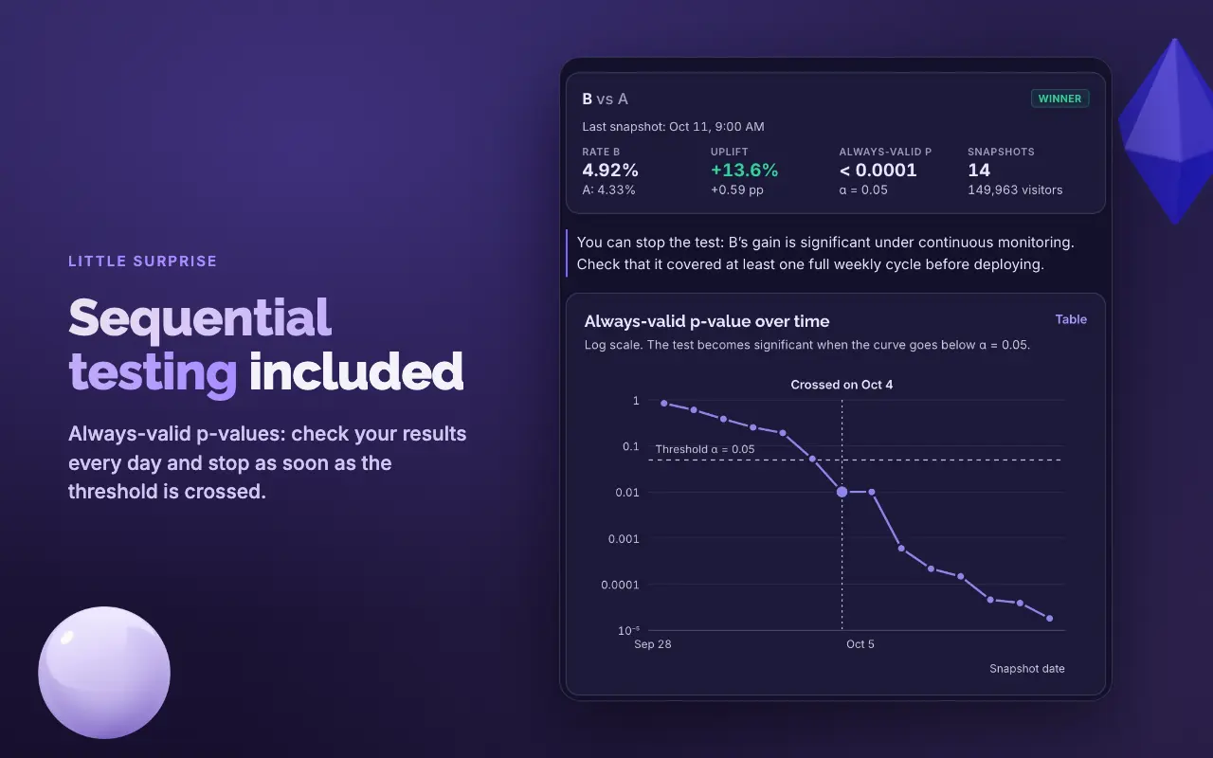The width and height of the screenshot is (1213, 758).
Task: Click the +13.6% uplift value
Action: tap(744, 171)
